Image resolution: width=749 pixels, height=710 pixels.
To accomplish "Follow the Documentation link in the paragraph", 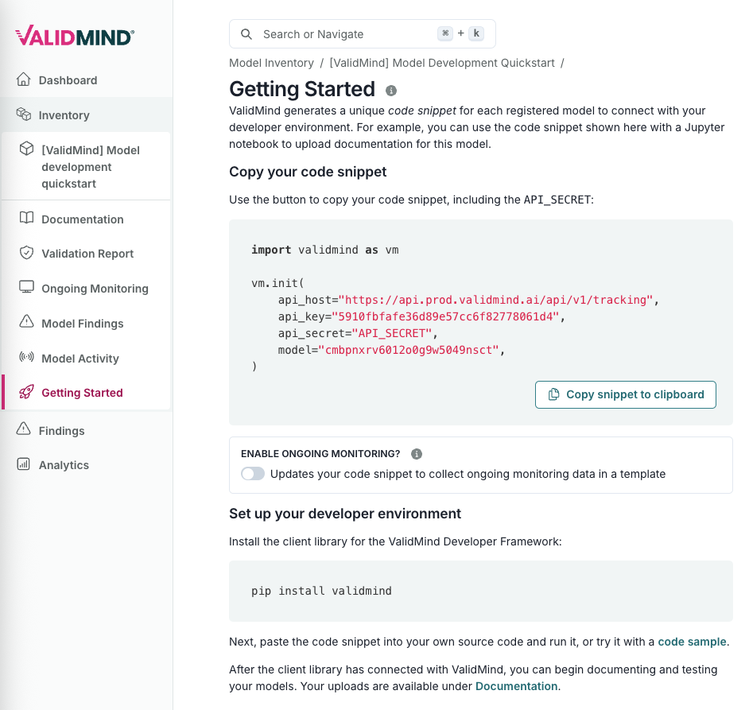I will pyautogui.click(x=517, y=686).
